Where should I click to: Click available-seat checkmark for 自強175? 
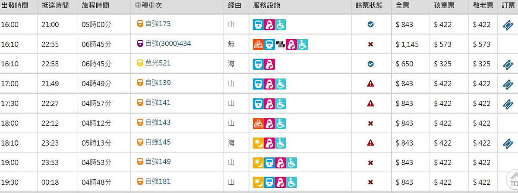click(x=370, y=25)
